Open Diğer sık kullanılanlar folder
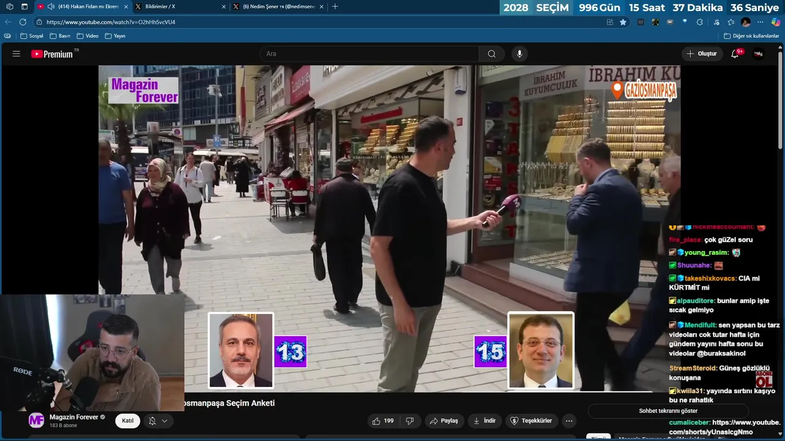Screen dimensions: 785x441 click(x=751, y=36)
